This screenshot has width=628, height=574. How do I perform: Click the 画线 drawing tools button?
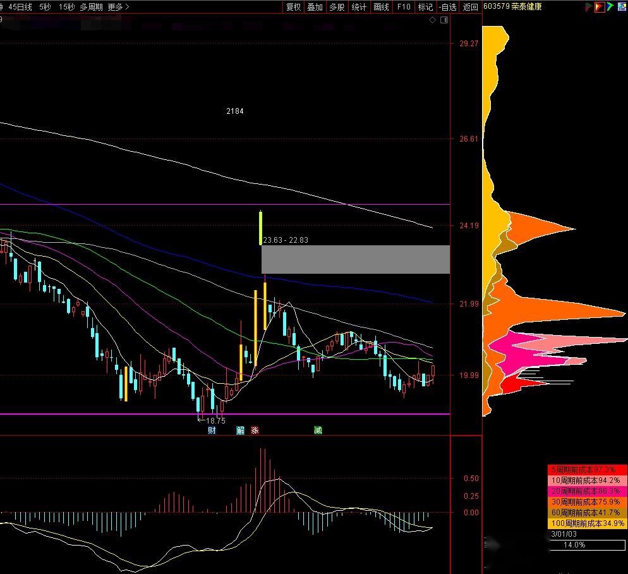[381, 7]
